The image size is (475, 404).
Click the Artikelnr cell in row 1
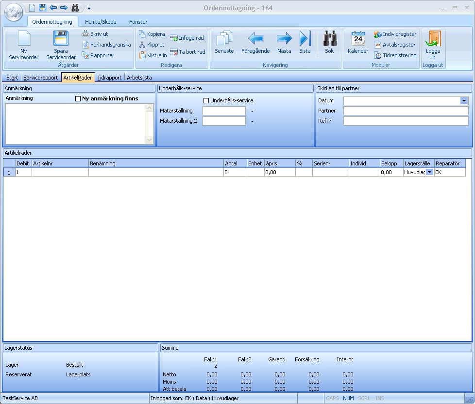tap(60, 172)
